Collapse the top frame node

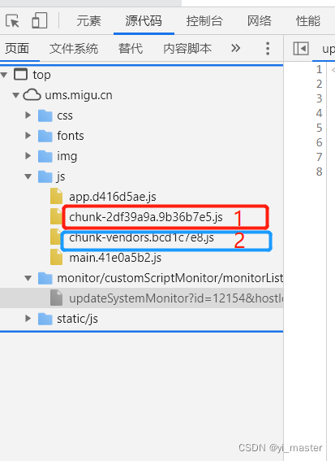pyautogui.click(x=4, y=75)
